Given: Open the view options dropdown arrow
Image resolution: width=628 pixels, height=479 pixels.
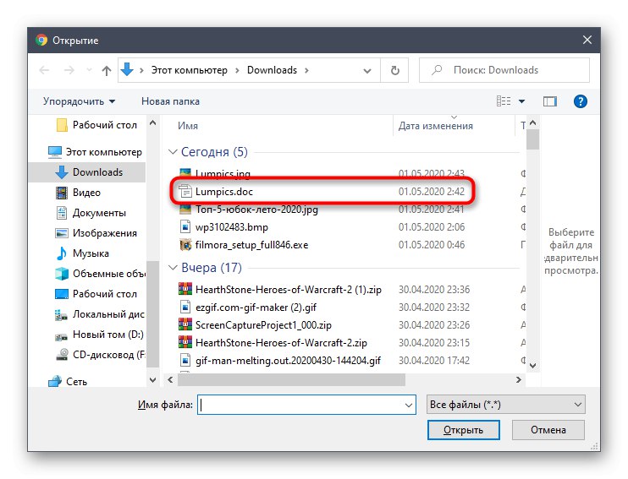Looking at the screenshot, I should pos(521,101).
